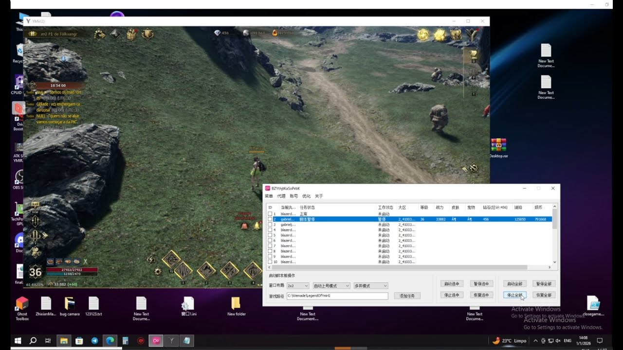The height and width of the screenshot is (350, 623).
Task: Open the 自动上号模式 dropdown
Action: tap(331, 286)
